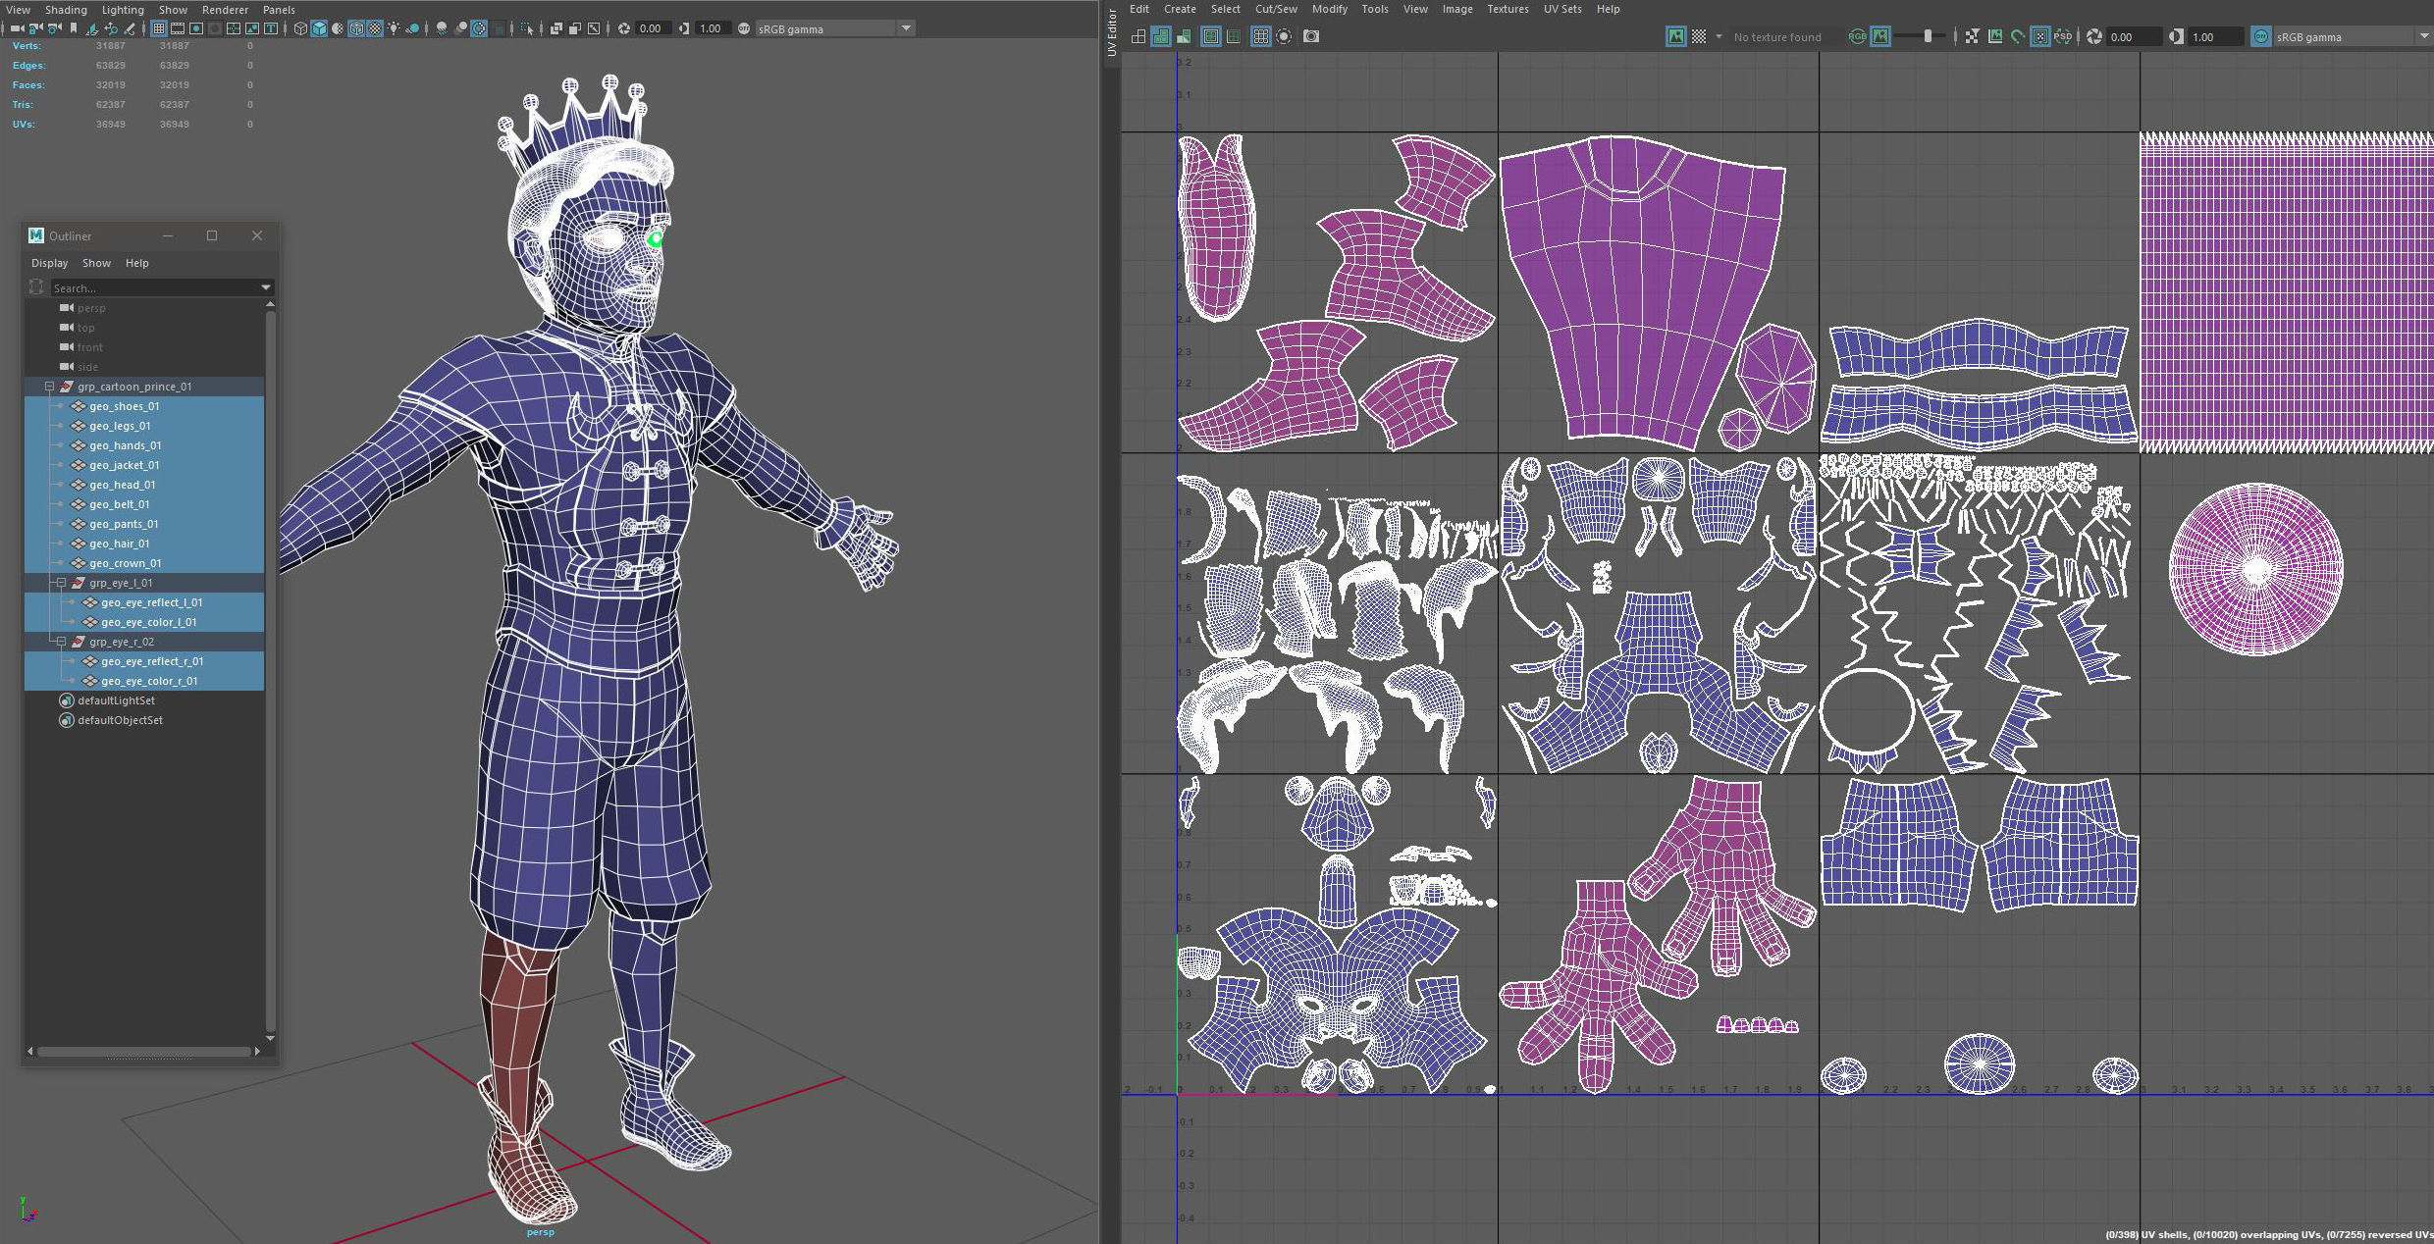This screenshot has height=1244, width=2434.
Task: Click Outliner vertical scrollbar down arrow
Action: coord(270,1037)
